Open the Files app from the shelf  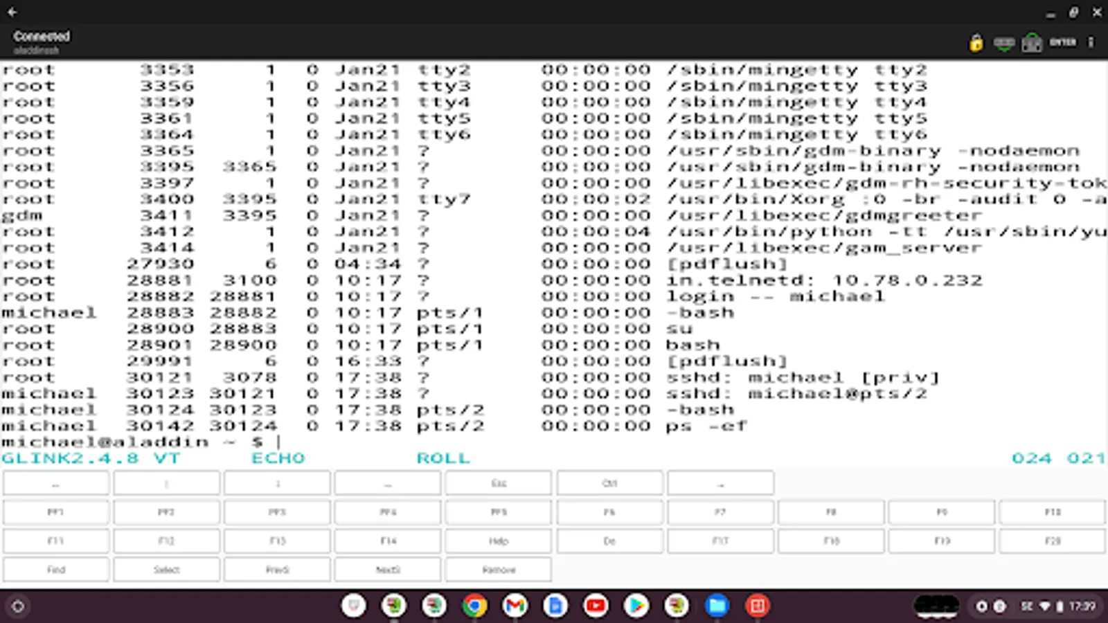pos(717,606)
